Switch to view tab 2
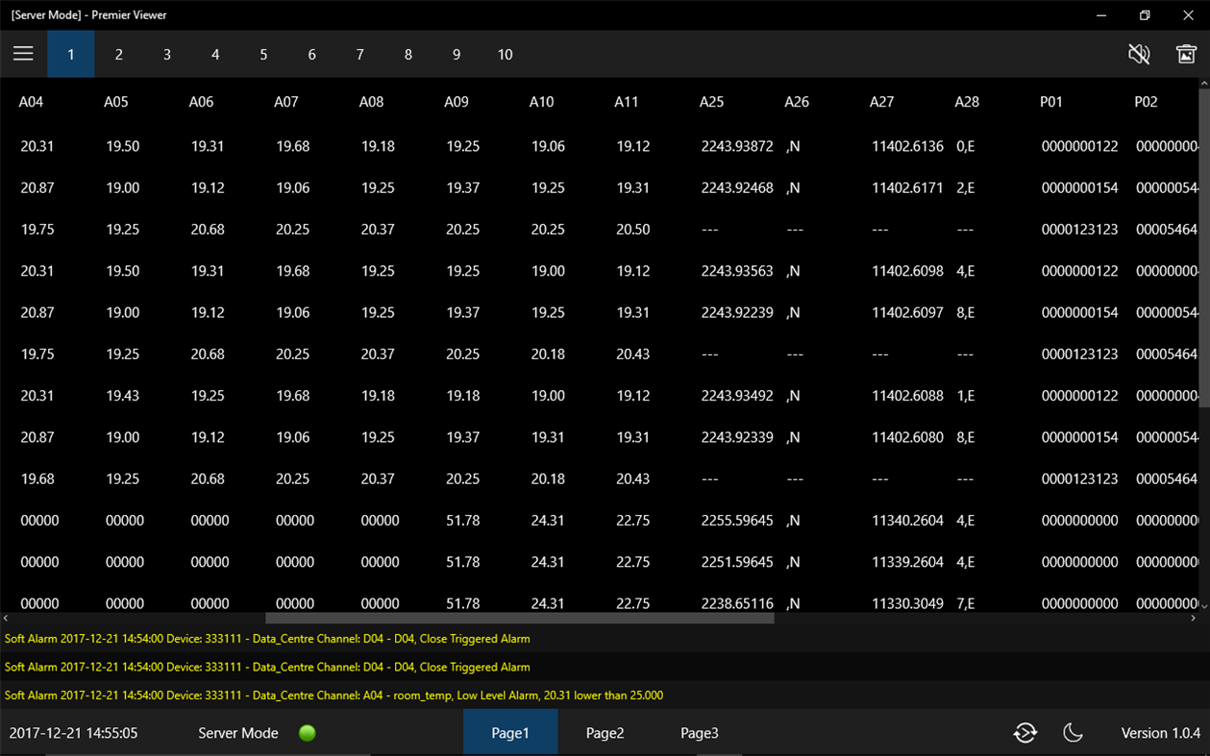Screen dimensions: 1210x756 118,54
